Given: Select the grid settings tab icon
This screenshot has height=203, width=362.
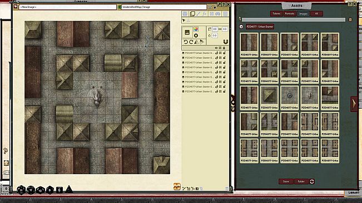Looking at the screenshot, I should 225,14.
